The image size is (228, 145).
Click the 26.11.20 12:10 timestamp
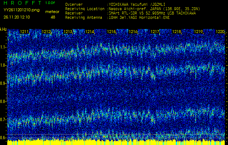17,17
